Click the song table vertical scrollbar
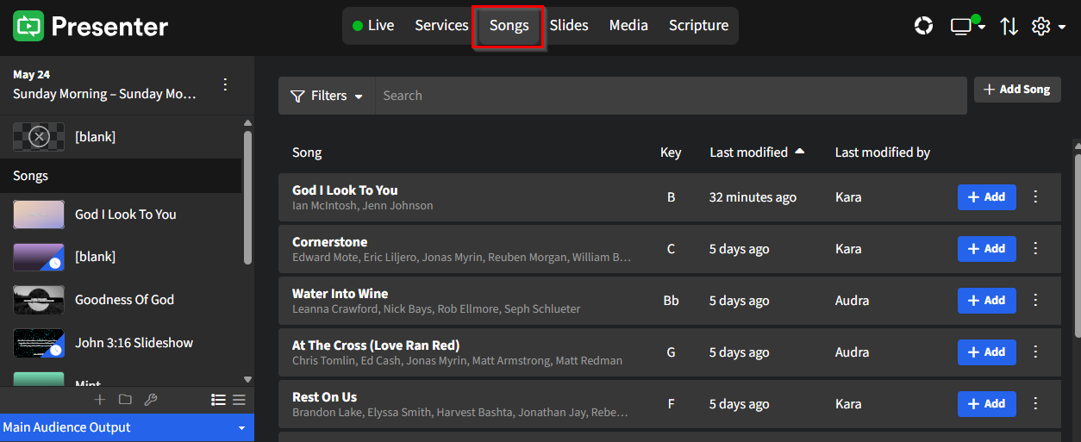Viewport: 1081px width, 442px height. 1076,246
